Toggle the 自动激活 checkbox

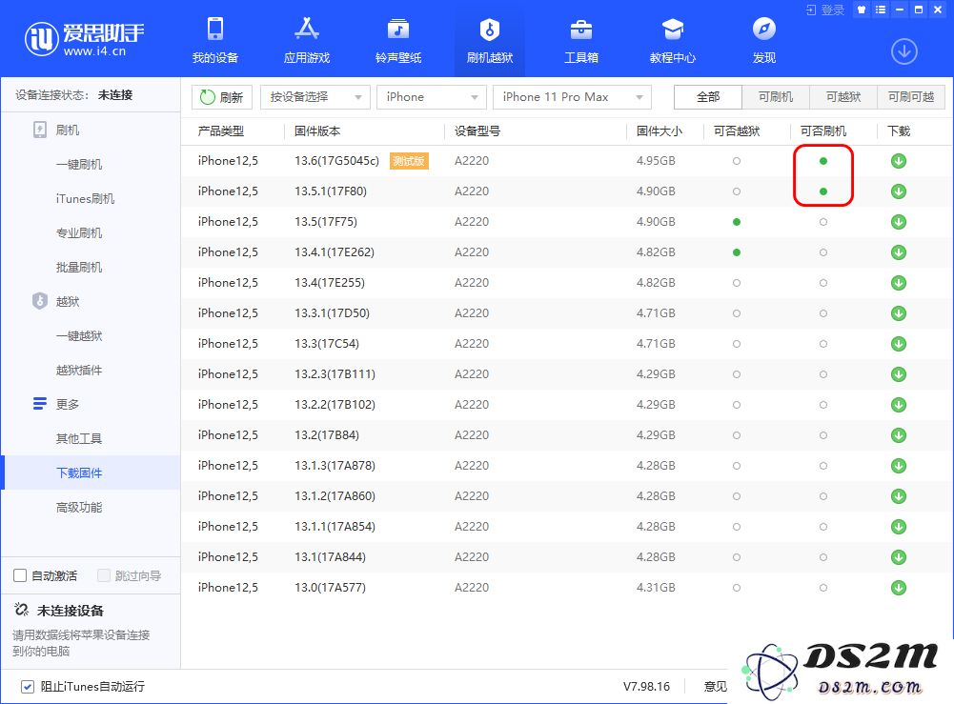[x=20, y=575]
